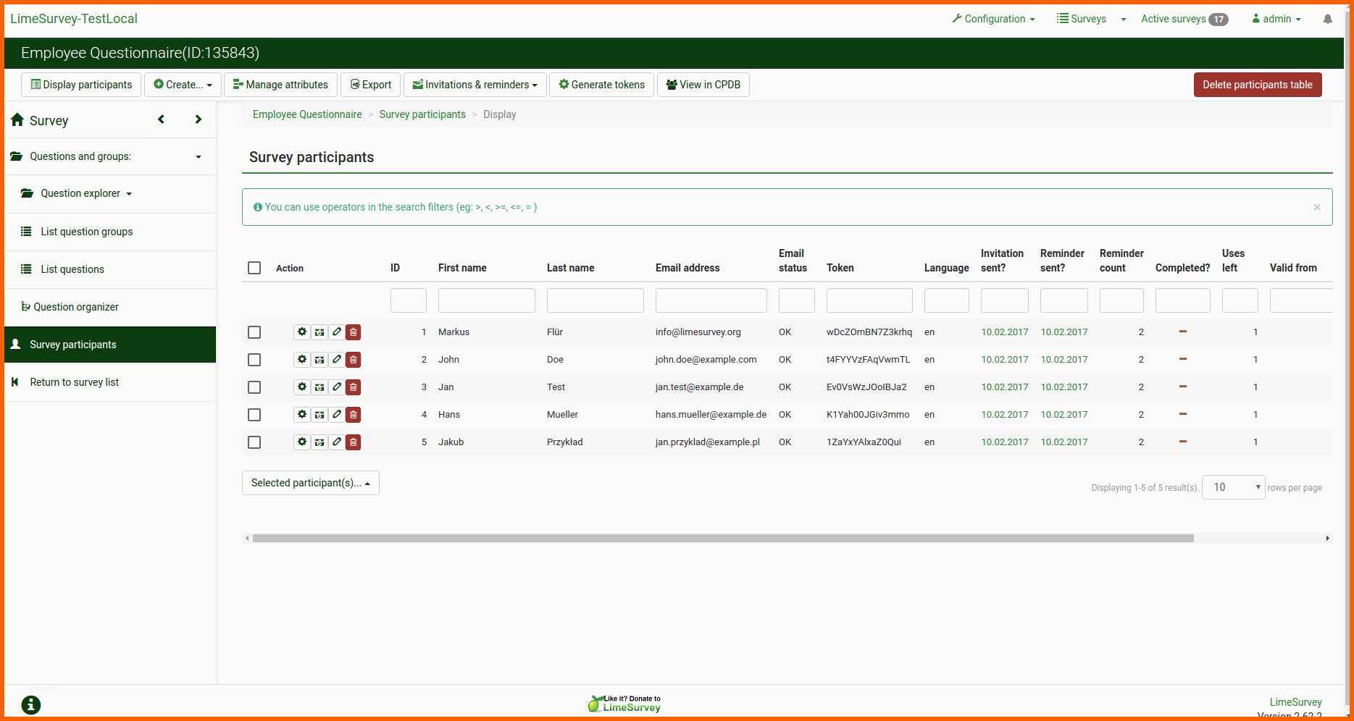Click the LimeSurvey donate logo

pos(624,704)
